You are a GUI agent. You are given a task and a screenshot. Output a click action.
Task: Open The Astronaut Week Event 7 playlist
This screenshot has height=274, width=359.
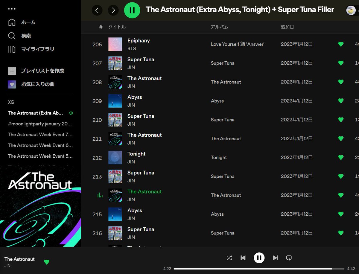click(40, 135)
